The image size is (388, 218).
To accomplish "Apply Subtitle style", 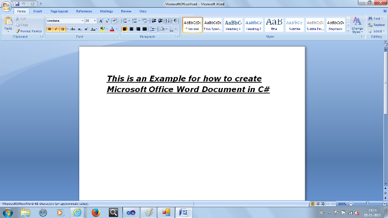I will 295,25.
